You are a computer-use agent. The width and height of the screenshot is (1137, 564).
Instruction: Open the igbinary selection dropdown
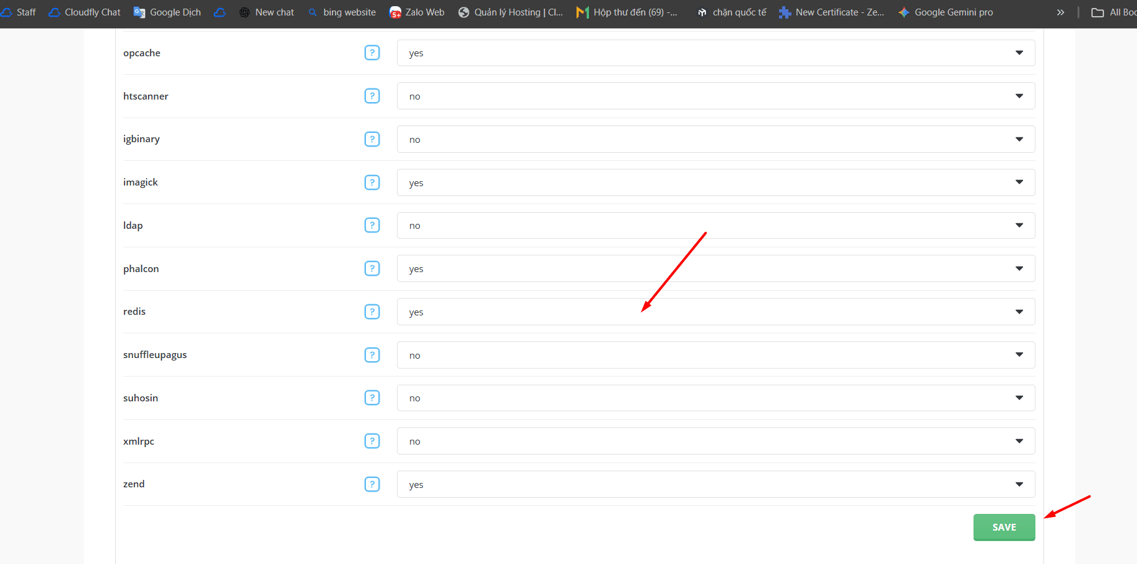point(715,139)
